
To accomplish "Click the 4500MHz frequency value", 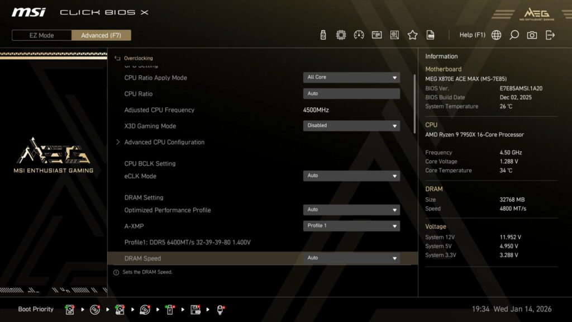I will [x=316, y=110].
